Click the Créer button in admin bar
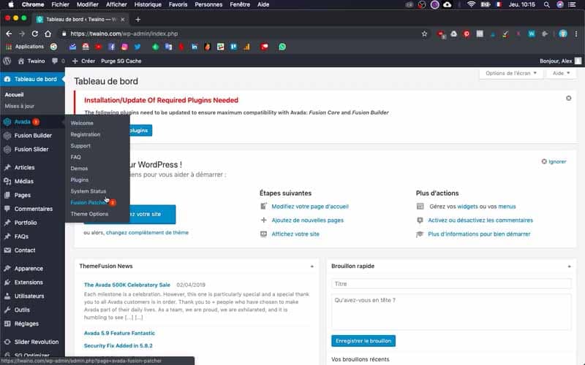This screenshot has height=365, width=585. point(84,61)
